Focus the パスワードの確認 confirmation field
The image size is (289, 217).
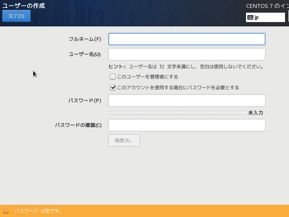pyautogui.click(x=187, y=125)
